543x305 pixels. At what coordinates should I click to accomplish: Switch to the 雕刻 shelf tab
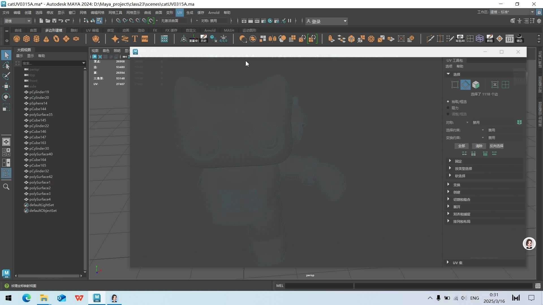click(74, 30)
